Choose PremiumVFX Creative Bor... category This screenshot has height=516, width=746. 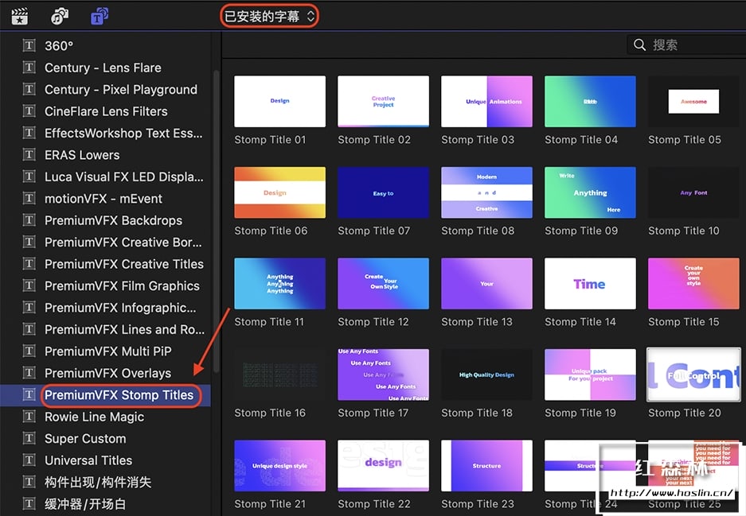point(106,242)
